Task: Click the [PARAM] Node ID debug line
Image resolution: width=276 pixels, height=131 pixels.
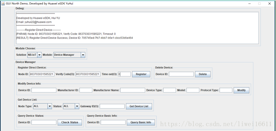Action: coord(66,34)
